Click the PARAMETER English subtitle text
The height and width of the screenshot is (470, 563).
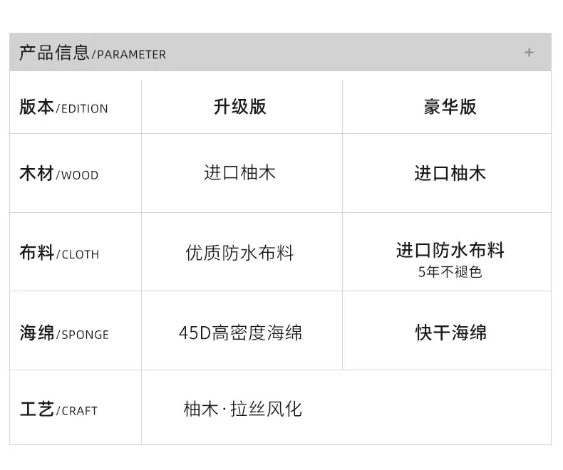click(x=131, y=55)
